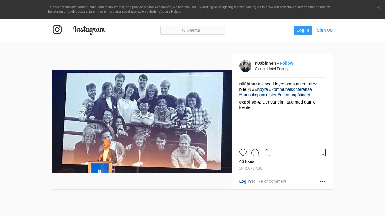Focus the Search field
The width and height of the screenshot is (385, 216).
pos(192,30)
